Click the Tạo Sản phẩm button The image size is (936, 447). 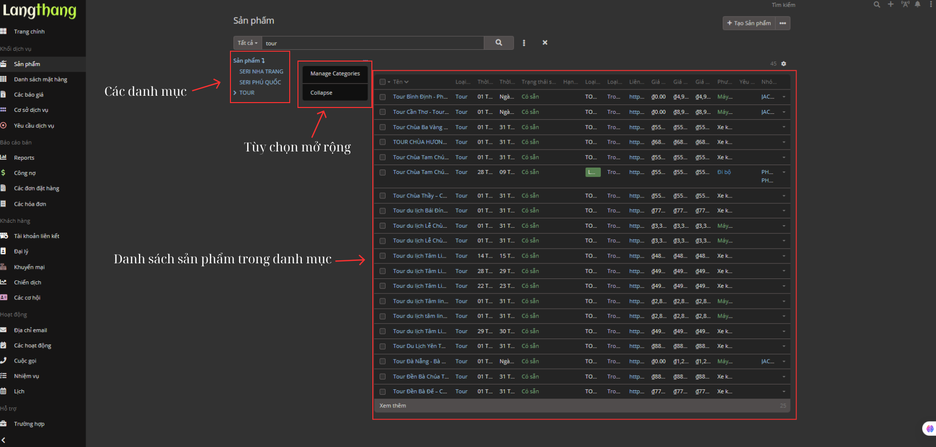[x=749, y=23]
